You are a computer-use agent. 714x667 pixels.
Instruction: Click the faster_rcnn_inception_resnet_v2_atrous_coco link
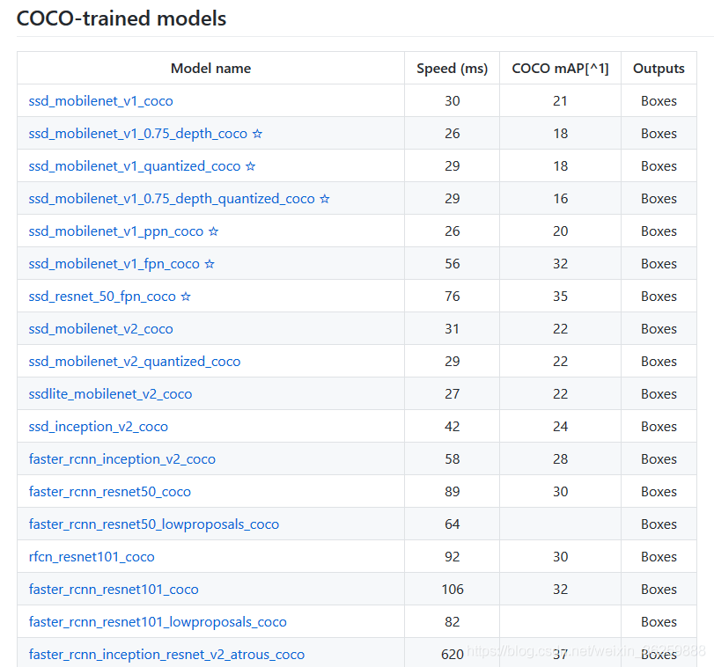(x=166, y=655)
